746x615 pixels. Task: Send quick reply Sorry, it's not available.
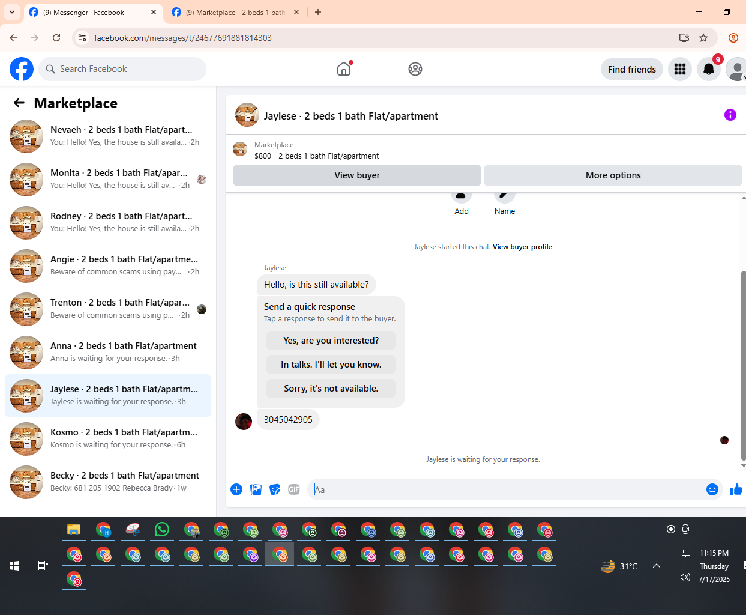tap(331, 389)
